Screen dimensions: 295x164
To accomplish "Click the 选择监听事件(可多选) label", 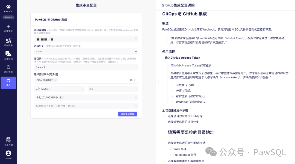I will (46, 74).
